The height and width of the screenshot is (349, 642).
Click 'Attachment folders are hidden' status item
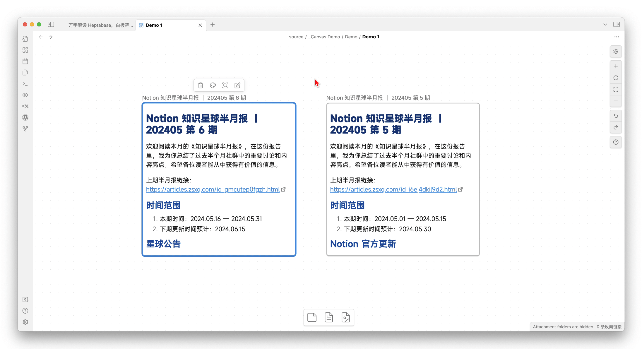563,327
